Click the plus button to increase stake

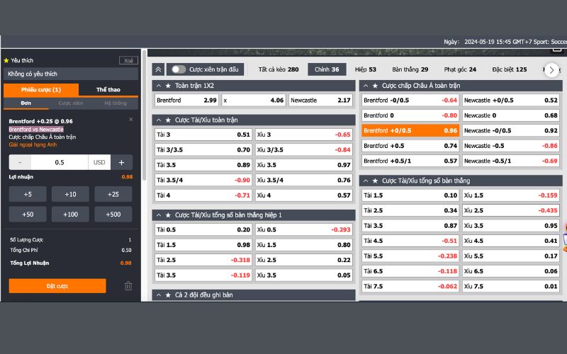coord(121,162)
